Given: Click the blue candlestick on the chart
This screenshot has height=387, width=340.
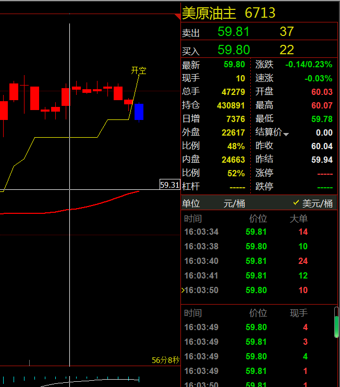Looking at the screenshot, I should [139, 112].
